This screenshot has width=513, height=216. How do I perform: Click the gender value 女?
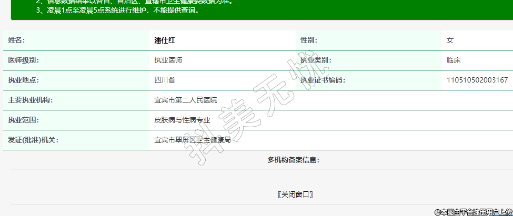pos(450,40)
